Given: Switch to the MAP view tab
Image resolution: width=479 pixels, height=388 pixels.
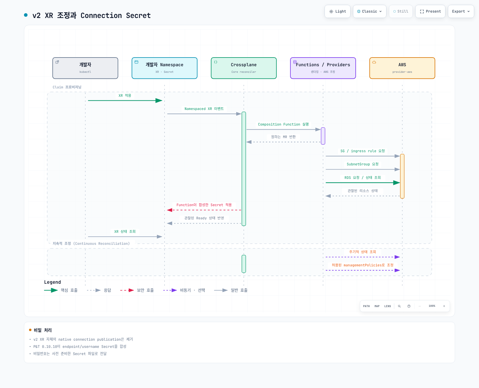Looking at the screenshot, I should point(377,306).
